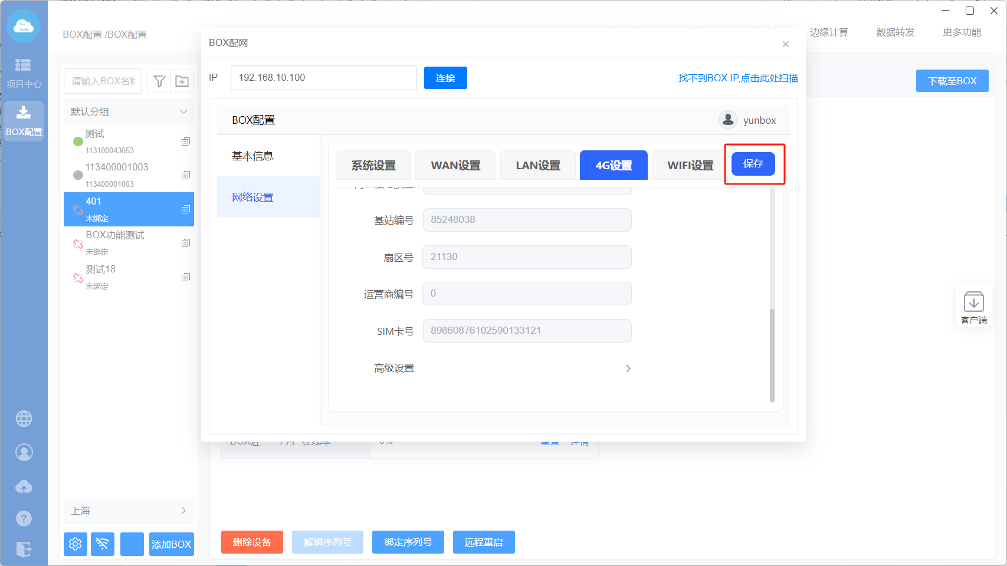Click the add group folder icon
The width and height of the screenshot is (1007, 566).
pyautogui.click(x=182, y=81)
